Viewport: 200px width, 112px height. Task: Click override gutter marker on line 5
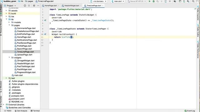(45, 20)
